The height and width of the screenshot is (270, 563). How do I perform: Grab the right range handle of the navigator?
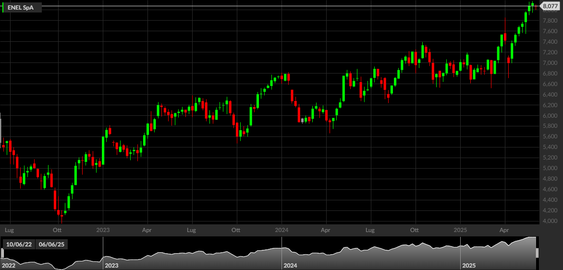coord(537,253)
